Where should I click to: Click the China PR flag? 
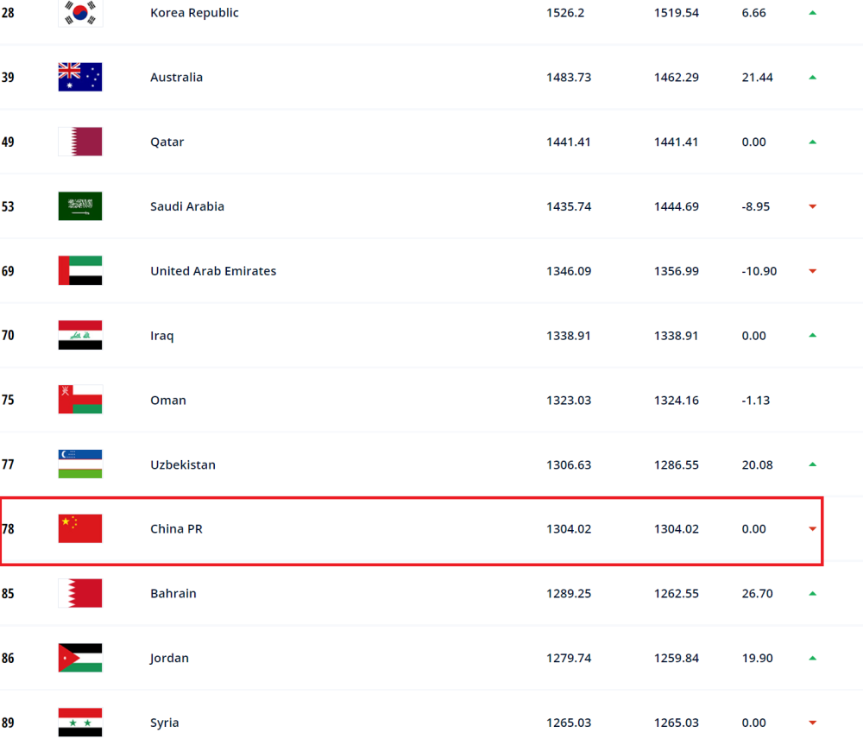80,529
